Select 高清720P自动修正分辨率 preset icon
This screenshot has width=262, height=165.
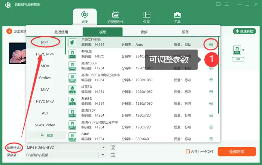tap(72, 125)
